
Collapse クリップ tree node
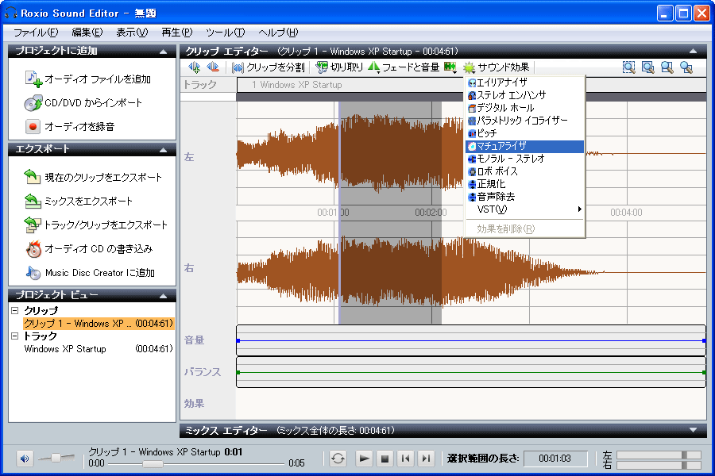14,311
